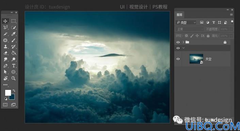
Task: Open the fill slider dropdown arrow
Action: pos(231,36)
